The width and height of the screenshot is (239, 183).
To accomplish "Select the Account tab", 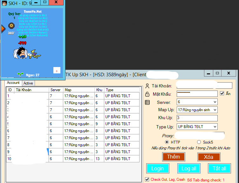I will pos(13,83).
